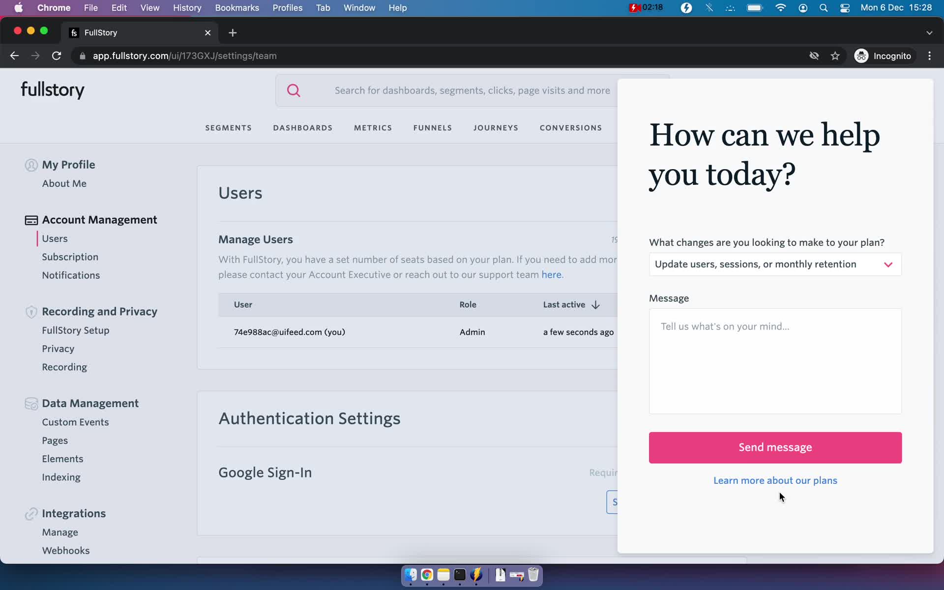Screen dimensions: 944x590
Task: Click into the Message text area
Action: [x=775, y=361]
